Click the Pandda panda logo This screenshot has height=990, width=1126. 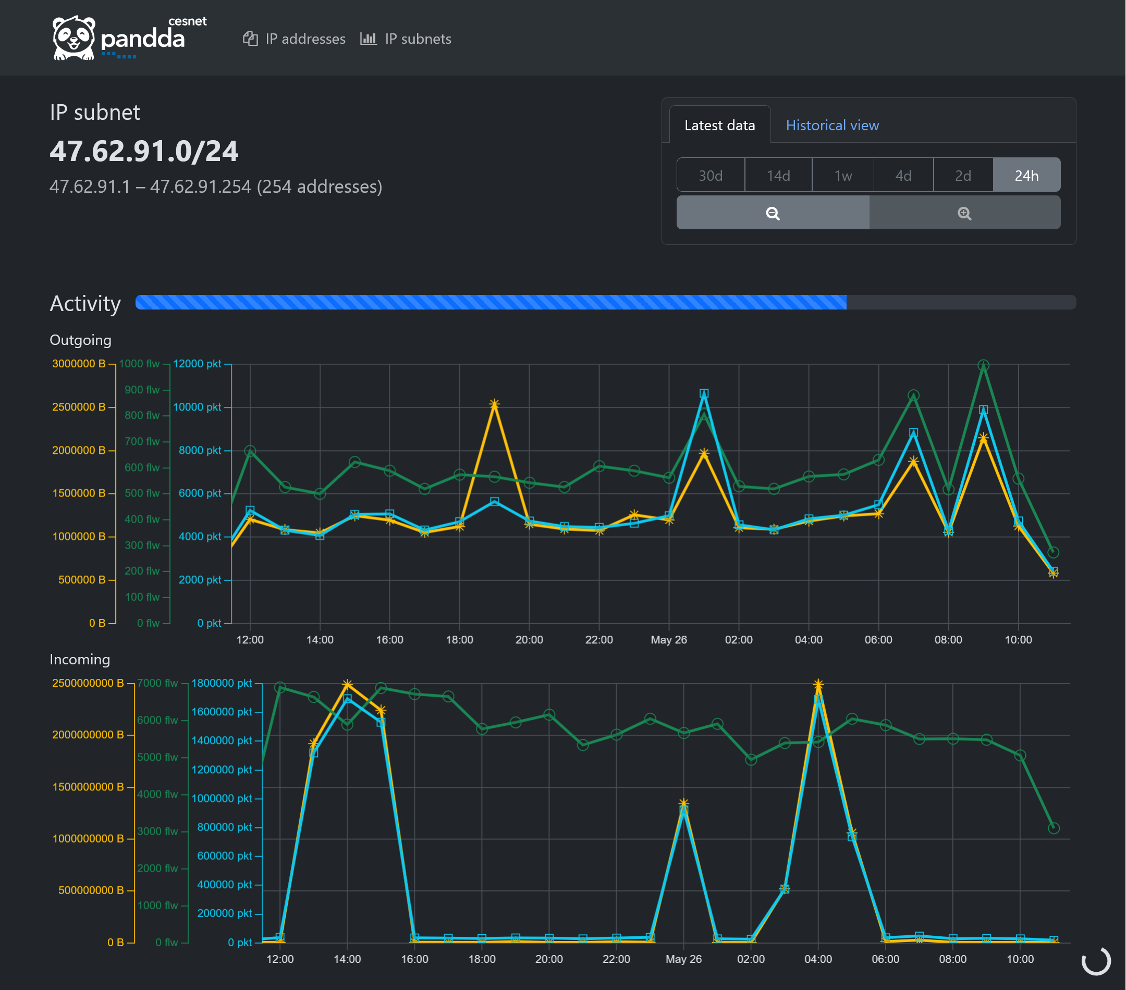(75, 38)
